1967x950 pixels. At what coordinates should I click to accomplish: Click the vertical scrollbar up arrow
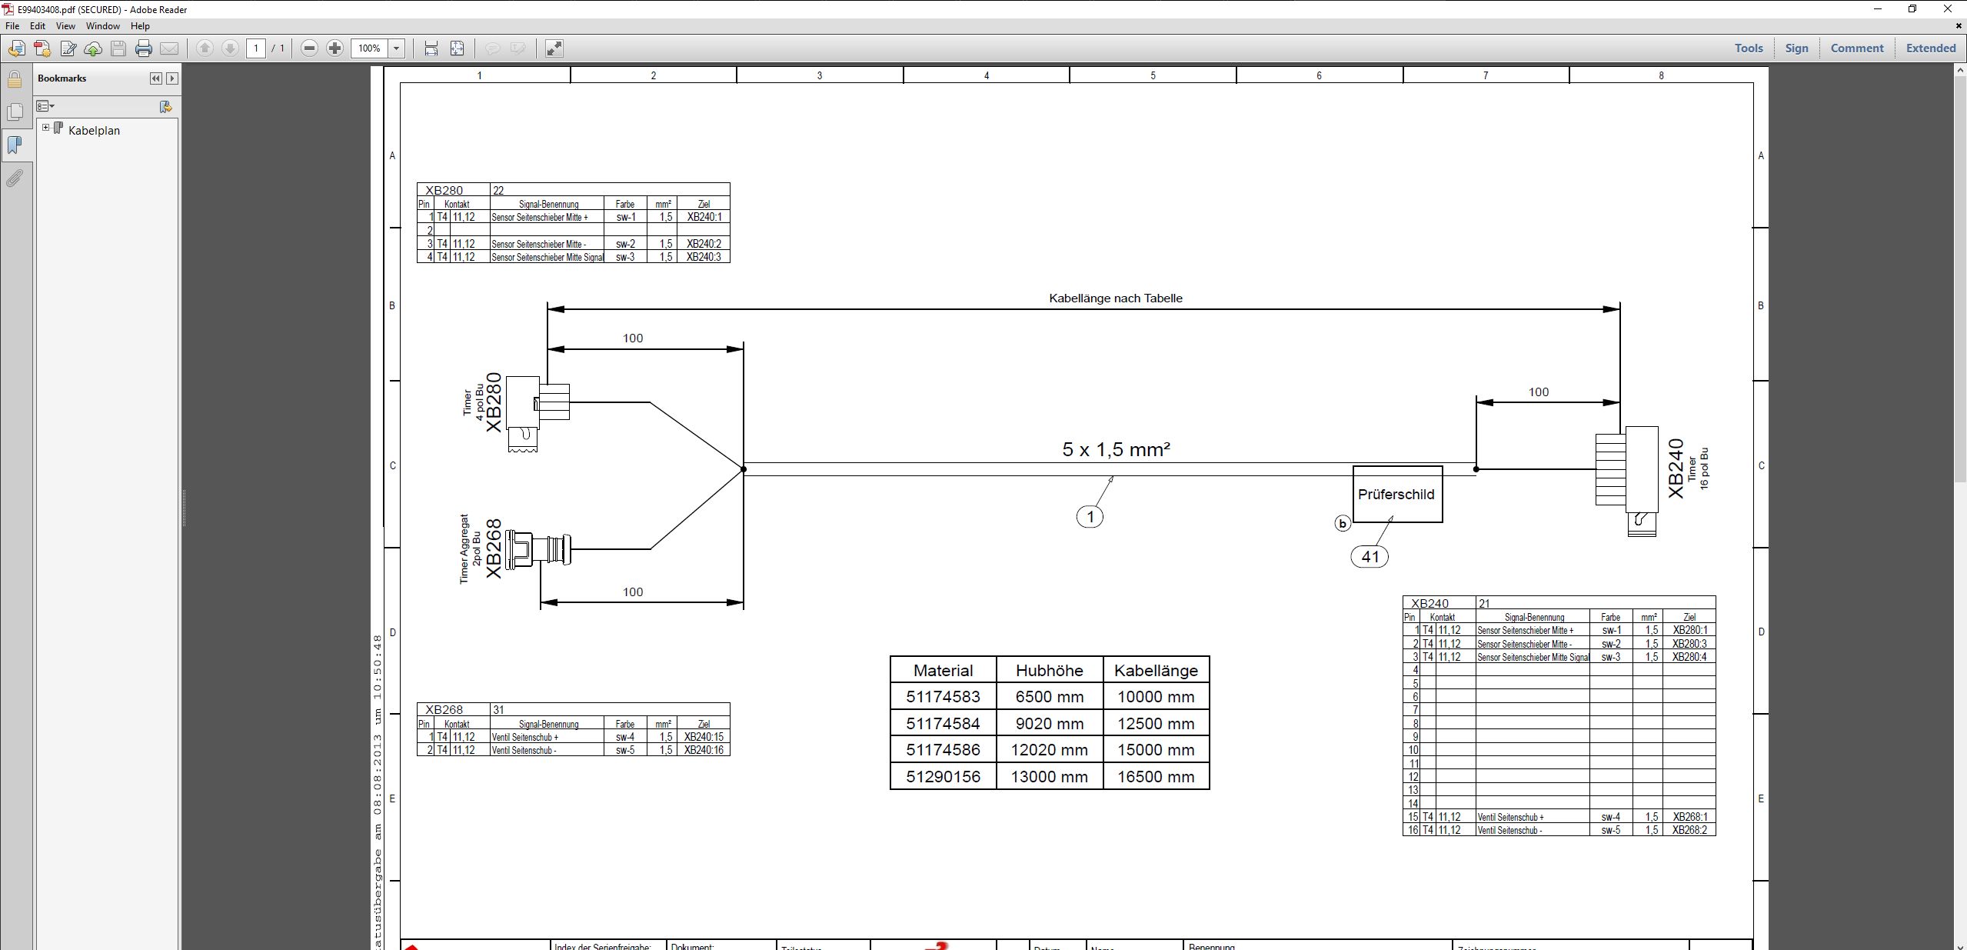(1960, 71)
